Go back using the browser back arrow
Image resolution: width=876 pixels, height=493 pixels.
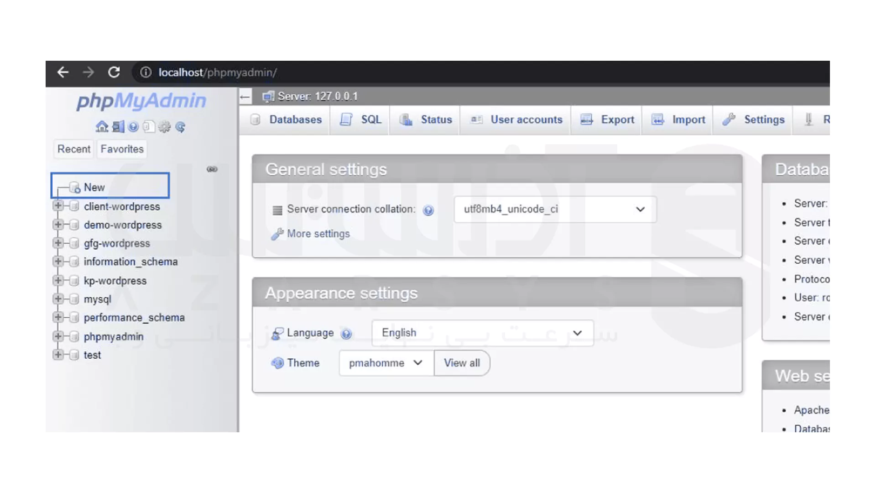(63, 72)
